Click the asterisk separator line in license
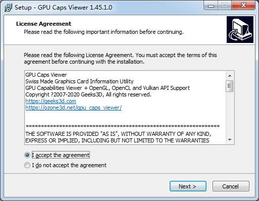259x201 pixels. [123, 126]
